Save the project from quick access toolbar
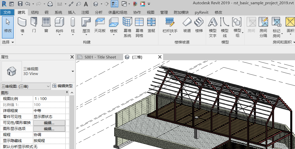Image resolution: width=295 pixels, height=149 pixels. tap(20, 4)
